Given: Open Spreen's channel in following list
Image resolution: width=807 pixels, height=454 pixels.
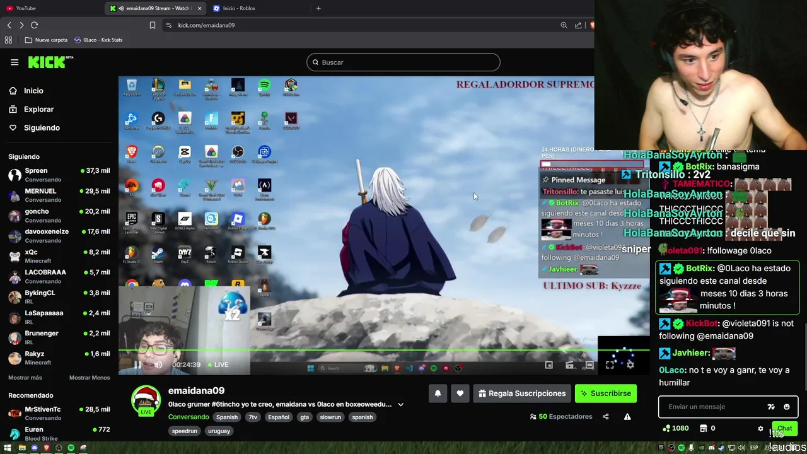Looking at the screenshot, I should point(59,175).
